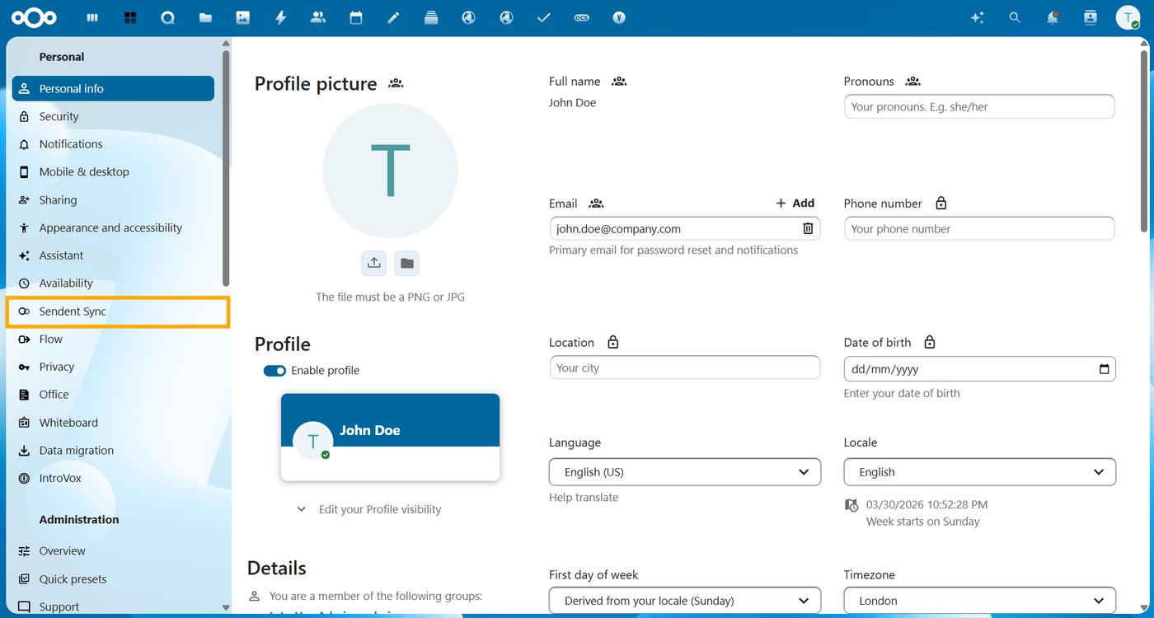Image resolution: width=1154 pixels, height=618 pixels.
Task: Delete email john.doe@company.com with trash icon
Action: click(808, 228)
